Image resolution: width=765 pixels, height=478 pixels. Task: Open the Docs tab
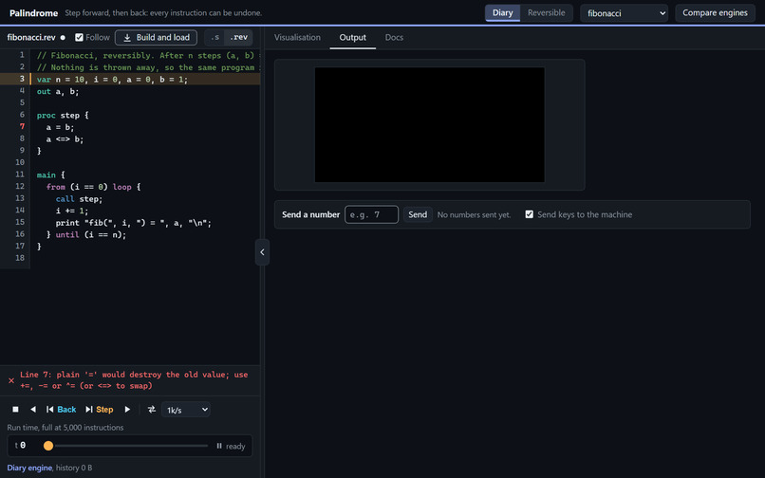pos(394,37)
